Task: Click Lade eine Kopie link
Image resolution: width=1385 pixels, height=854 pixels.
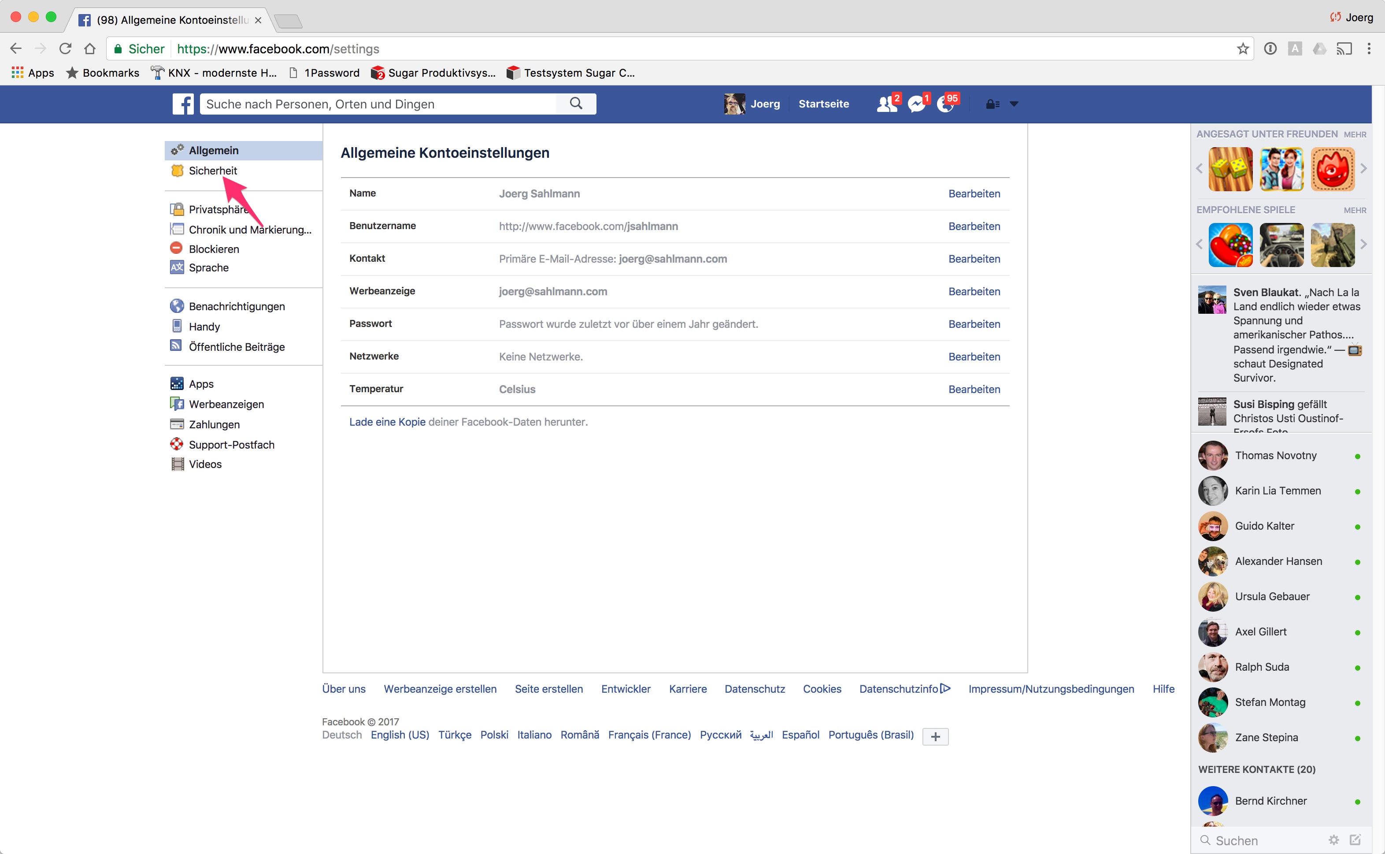Action: pos(387,422)
